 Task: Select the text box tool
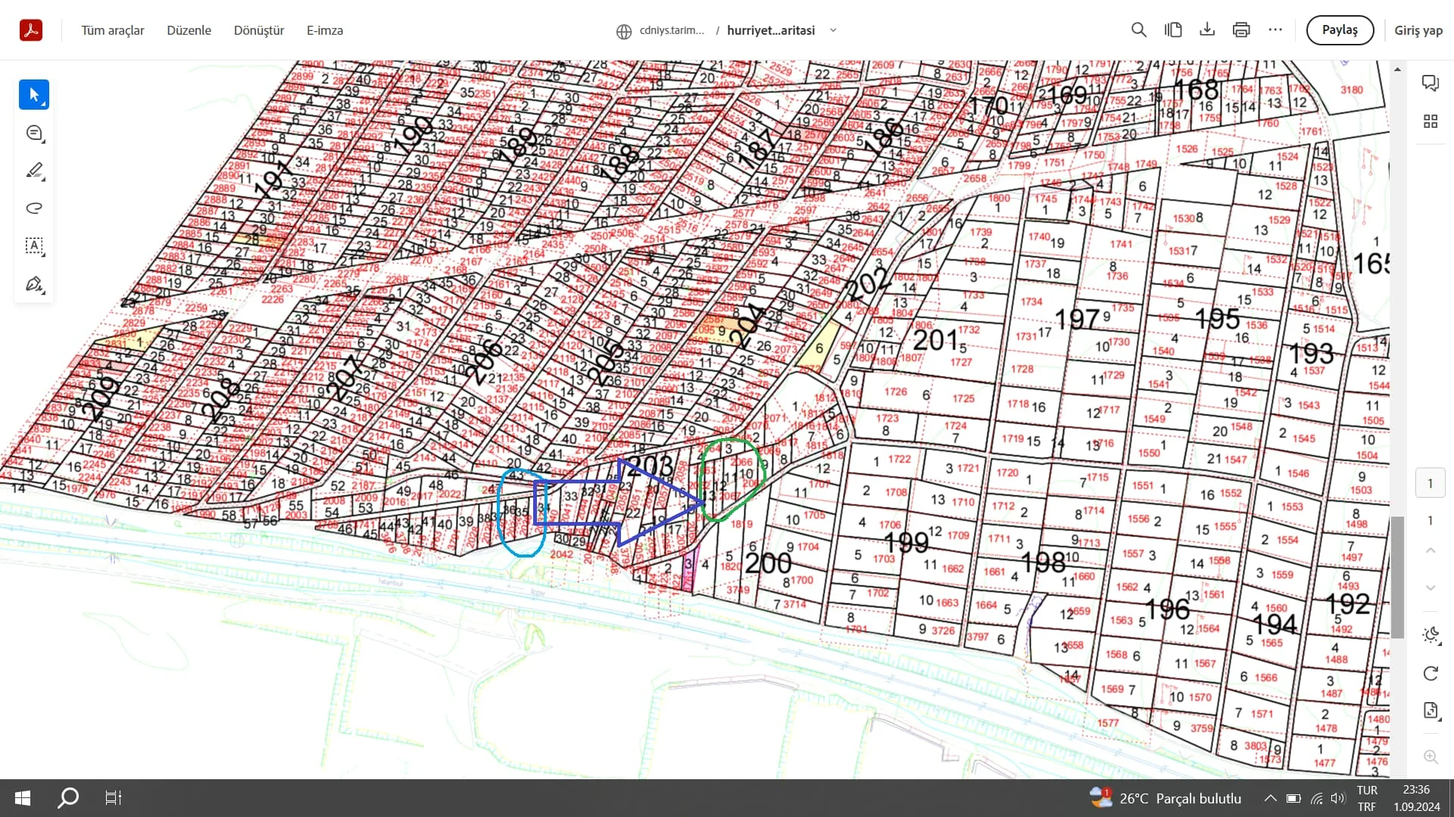coord(33,246)
